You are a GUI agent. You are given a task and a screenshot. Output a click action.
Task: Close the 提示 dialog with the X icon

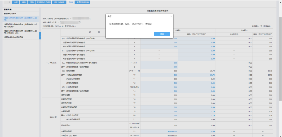[x=171, y=16]
